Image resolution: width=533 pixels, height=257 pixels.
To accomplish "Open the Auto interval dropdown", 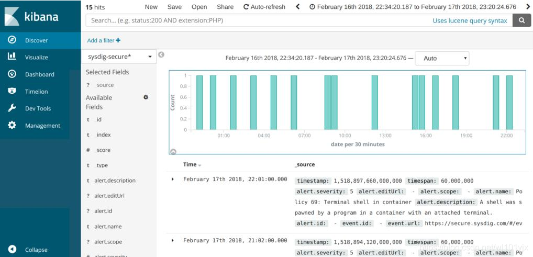I will coord(442,58).
